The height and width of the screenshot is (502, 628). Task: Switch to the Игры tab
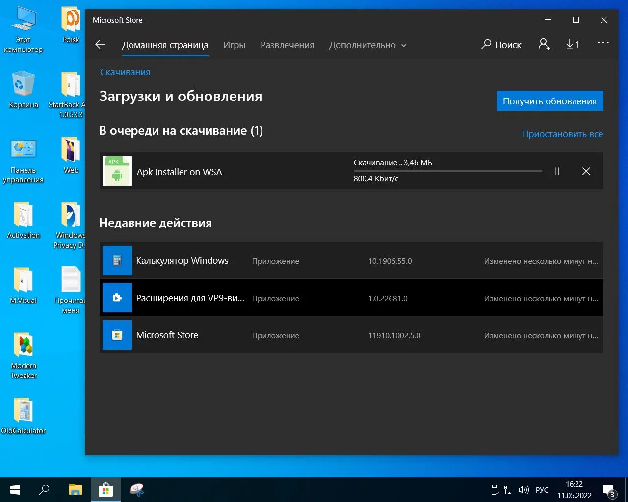(x=234, y=45)
